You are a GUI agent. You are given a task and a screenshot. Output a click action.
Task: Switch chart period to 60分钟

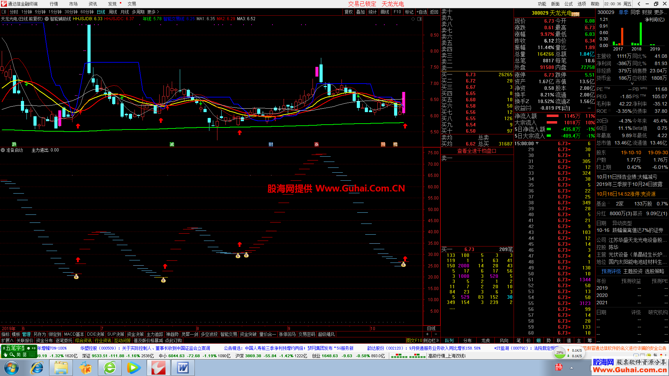point(87,12)
